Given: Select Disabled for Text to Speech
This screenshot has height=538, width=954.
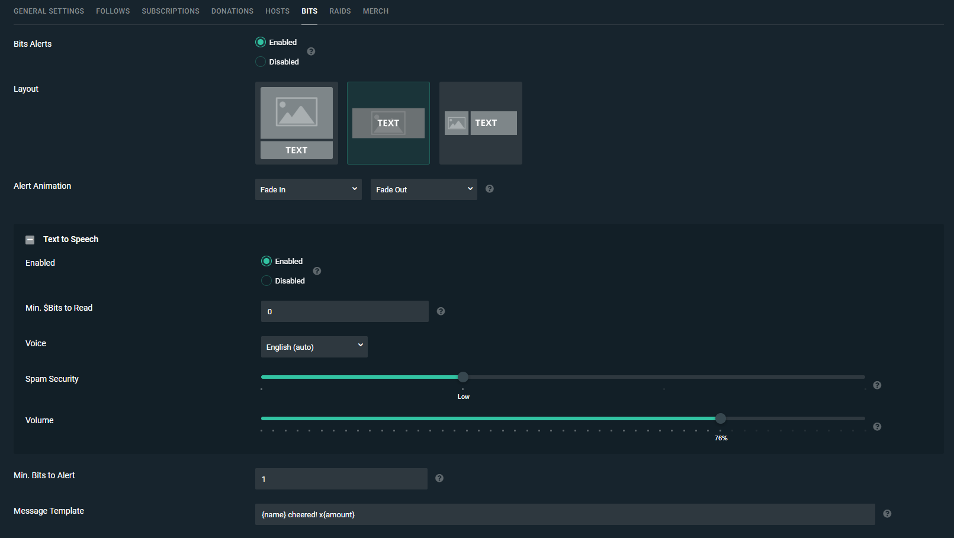Looking at the screenshot, I should pyautogui.click(x=266, y=281).
